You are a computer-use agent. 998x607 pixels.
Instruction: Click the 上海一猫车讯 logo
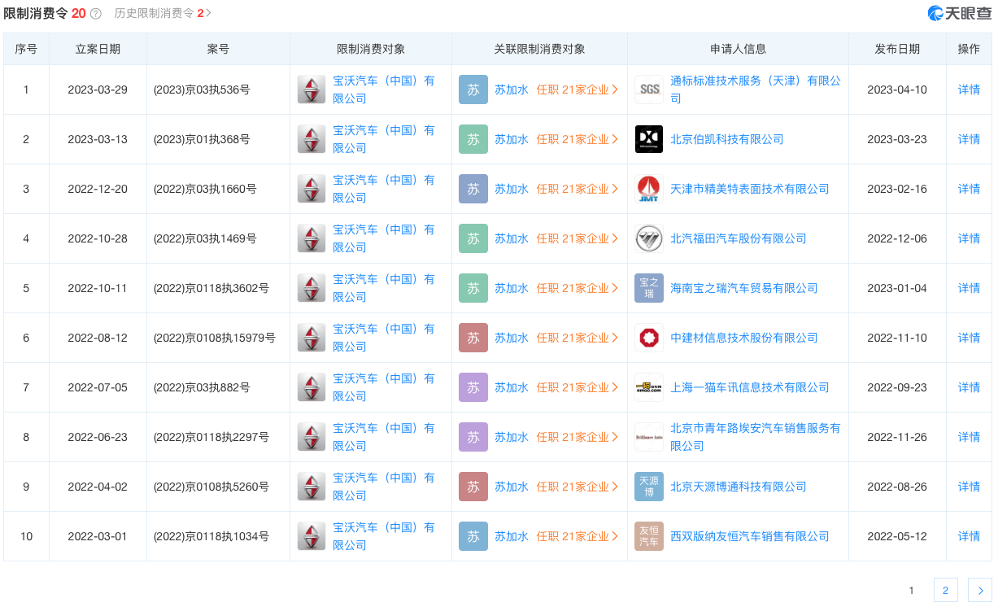(649, 387)
